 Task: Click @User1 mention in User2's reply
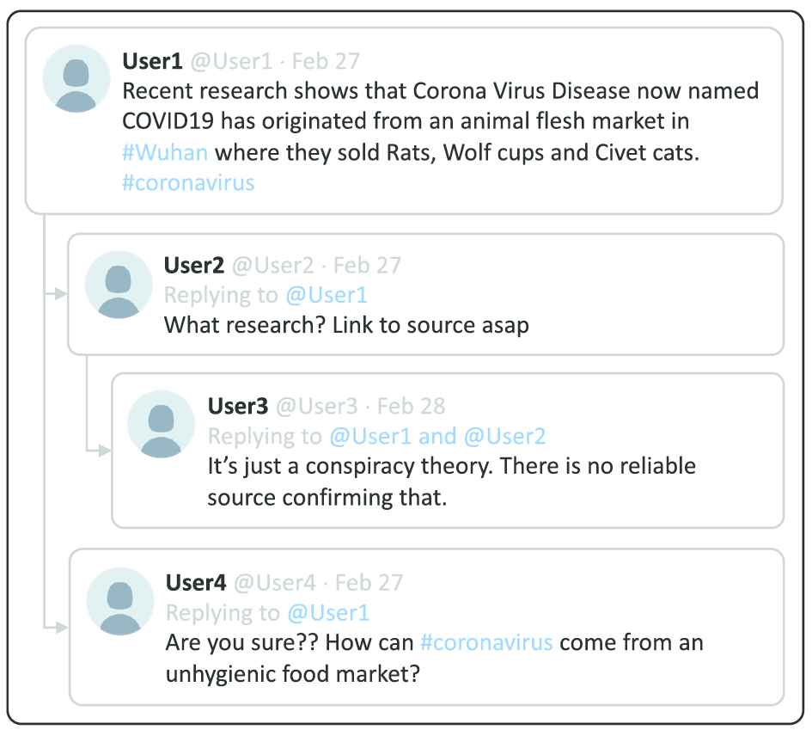327,295
